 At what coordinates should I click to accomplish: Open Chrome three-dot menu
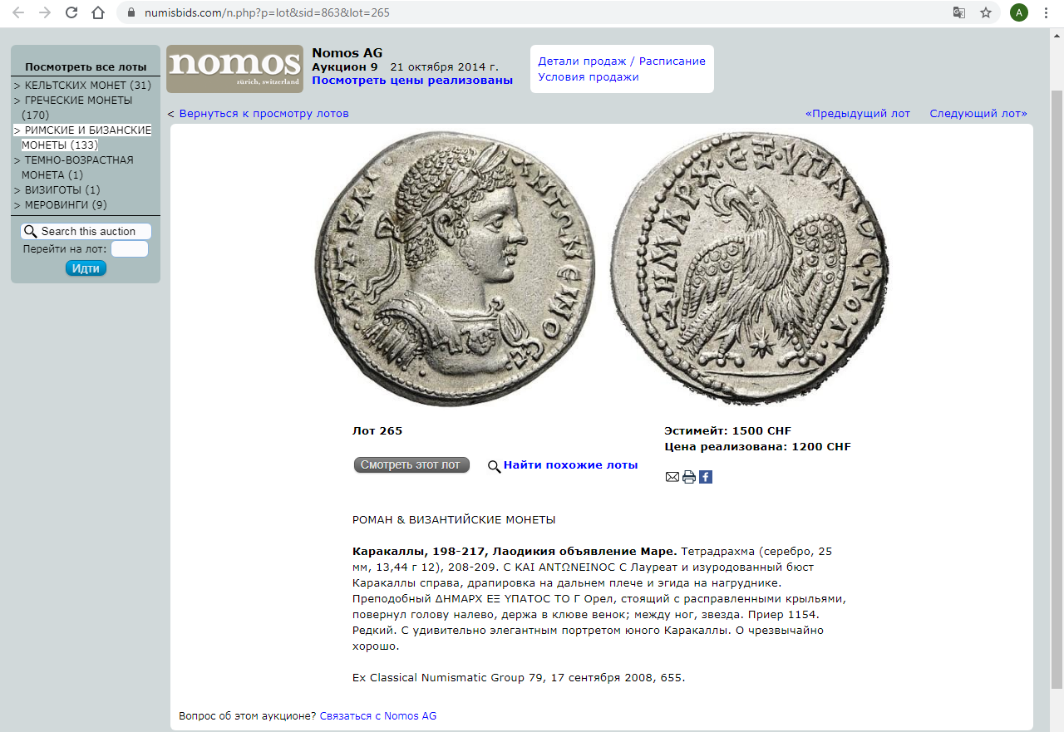[x=1046, y=12]
